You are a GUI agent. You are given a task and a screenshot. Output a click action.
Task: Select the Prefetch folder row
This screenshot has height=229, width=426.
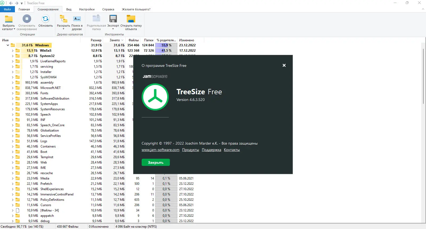[x=46, y=184]
